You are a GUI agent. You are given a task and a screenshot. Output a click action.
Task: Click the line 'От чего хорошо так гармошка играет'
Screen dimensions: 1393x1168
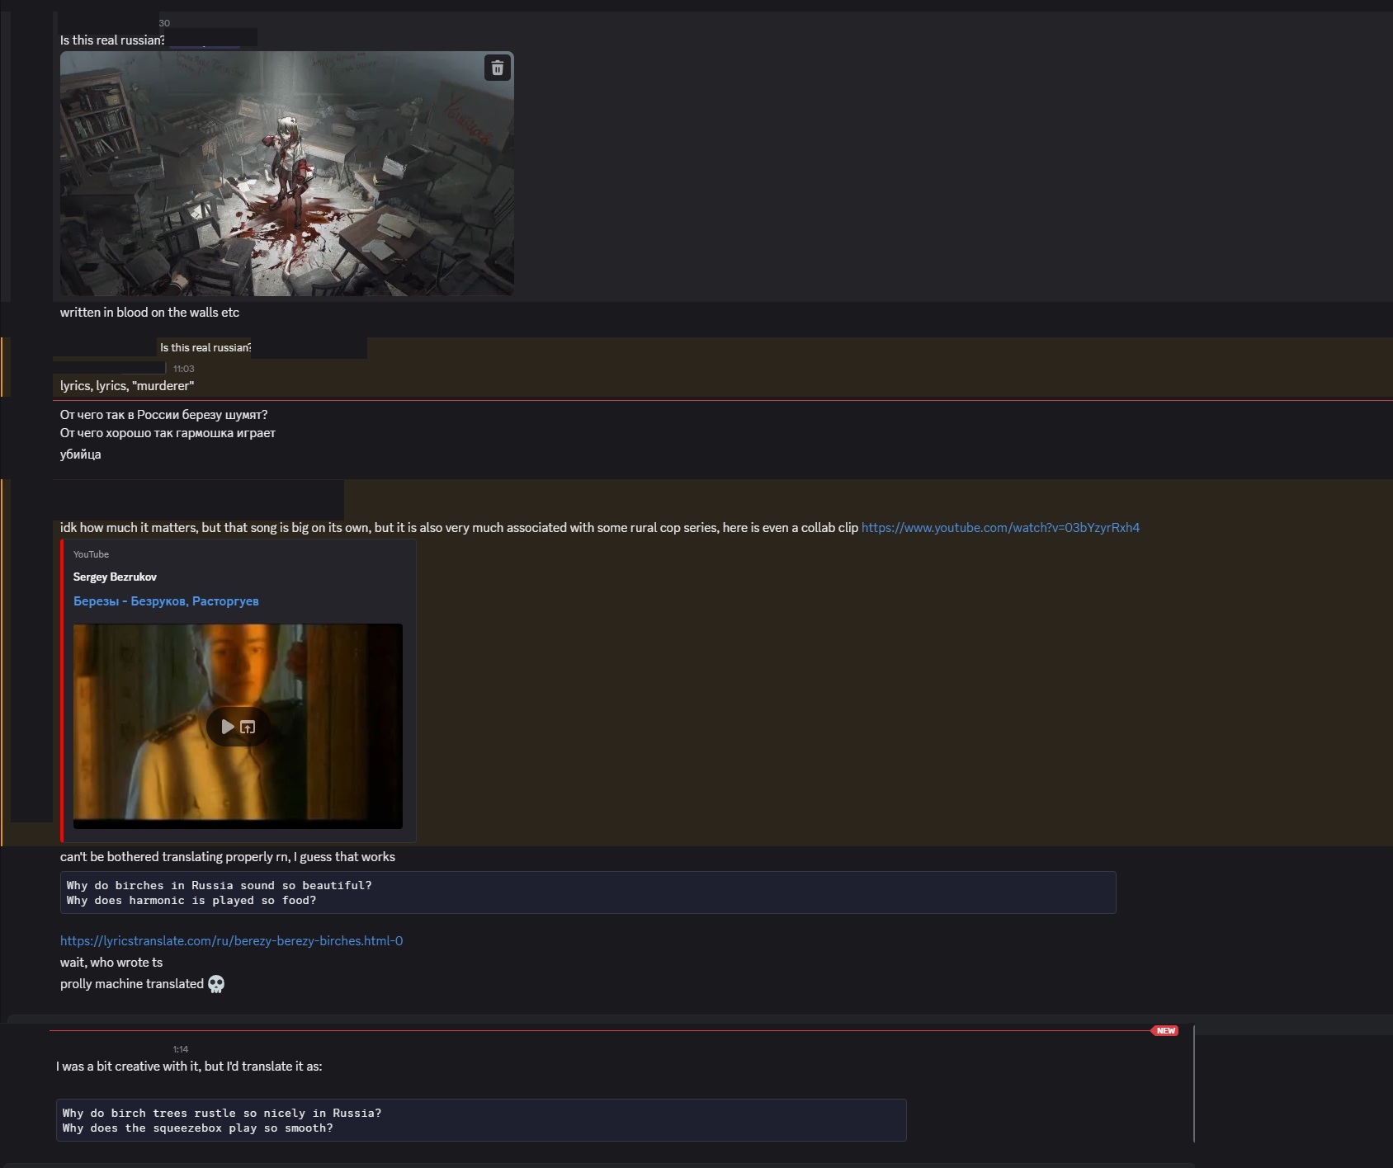(x=168, y=433)
